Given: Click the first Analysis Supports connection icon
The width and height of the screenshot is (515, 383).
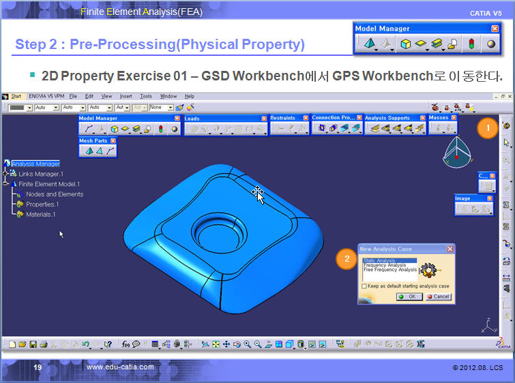Looking at the screenshot, I should click(x=375, y=128).
